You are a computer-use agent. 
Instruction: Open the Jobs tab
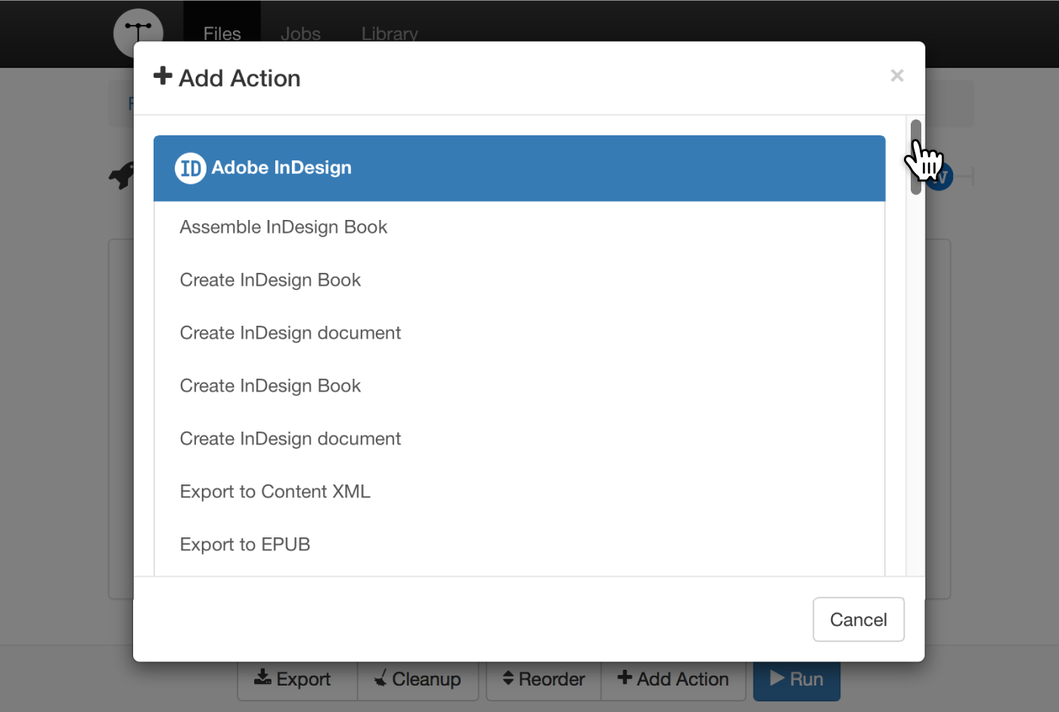300,34
